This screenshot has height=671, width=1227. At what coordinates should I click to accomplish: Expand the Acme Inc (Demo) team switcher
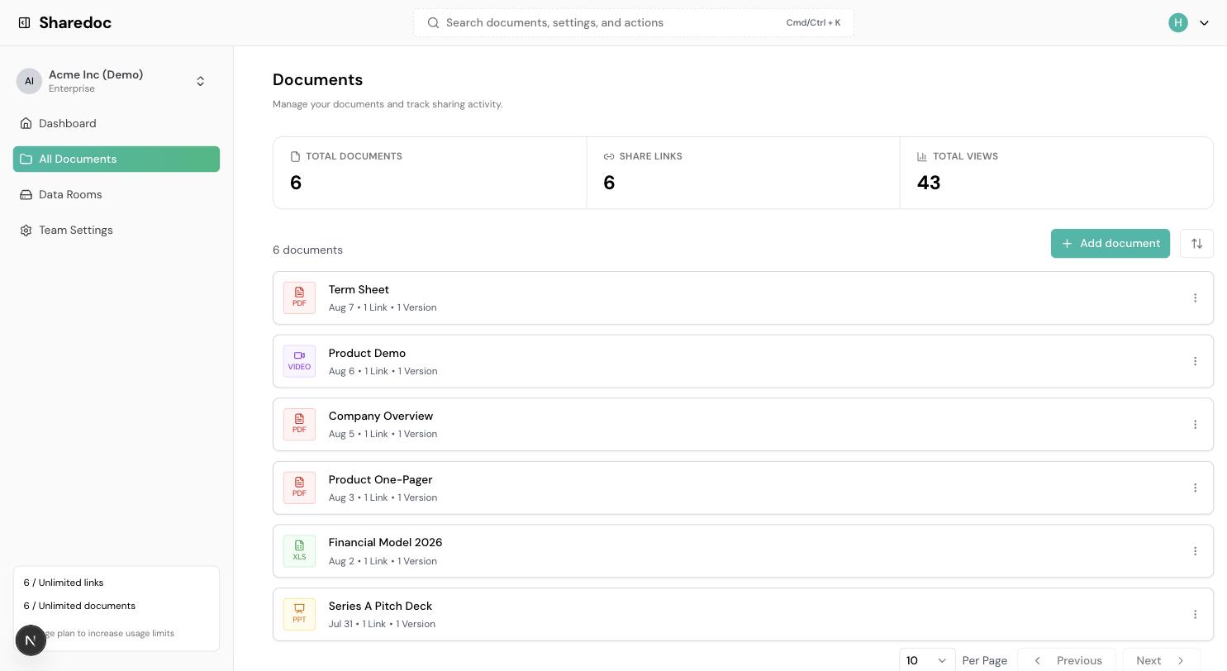[x=117, y=81]
